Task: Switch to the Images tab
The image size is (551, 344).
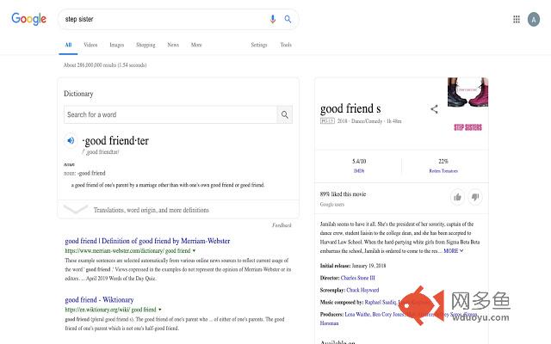Action: [117, 45]
